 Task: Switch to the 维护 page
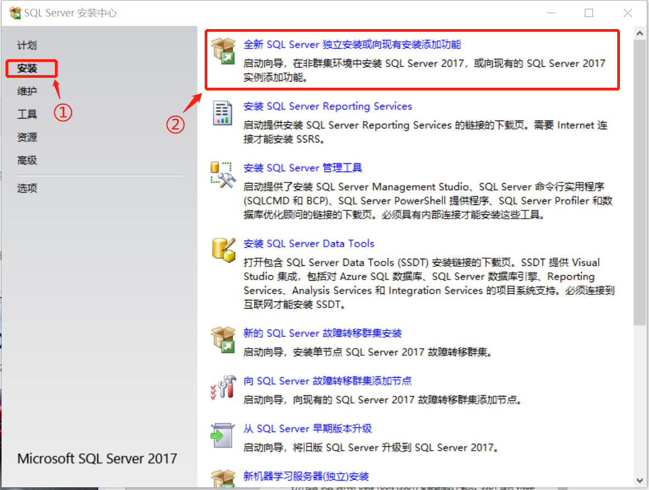pyautogui.click(x=27, y=91)
